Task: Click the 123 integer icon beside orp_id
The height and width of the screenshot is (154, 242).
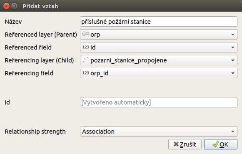Action: 86,73
